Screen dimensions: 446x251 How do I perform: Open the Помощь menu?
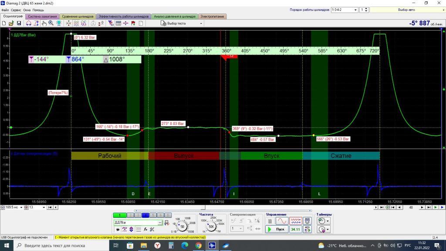click(x=38, y=10)
